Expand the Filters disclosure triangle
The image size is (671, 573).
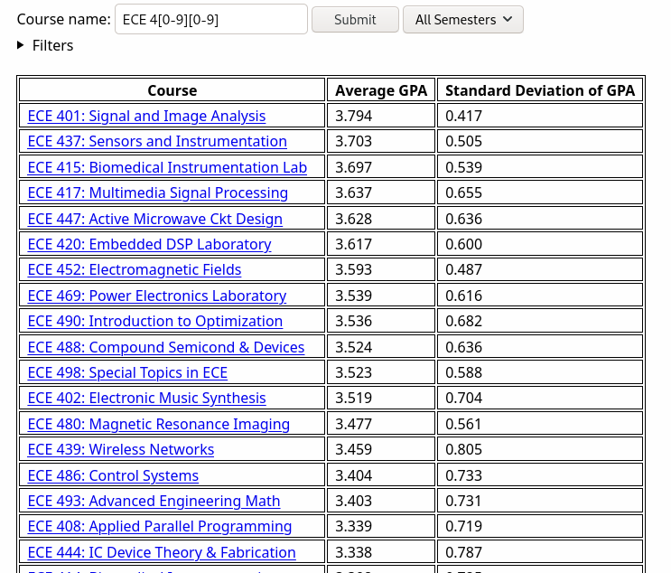20,45
